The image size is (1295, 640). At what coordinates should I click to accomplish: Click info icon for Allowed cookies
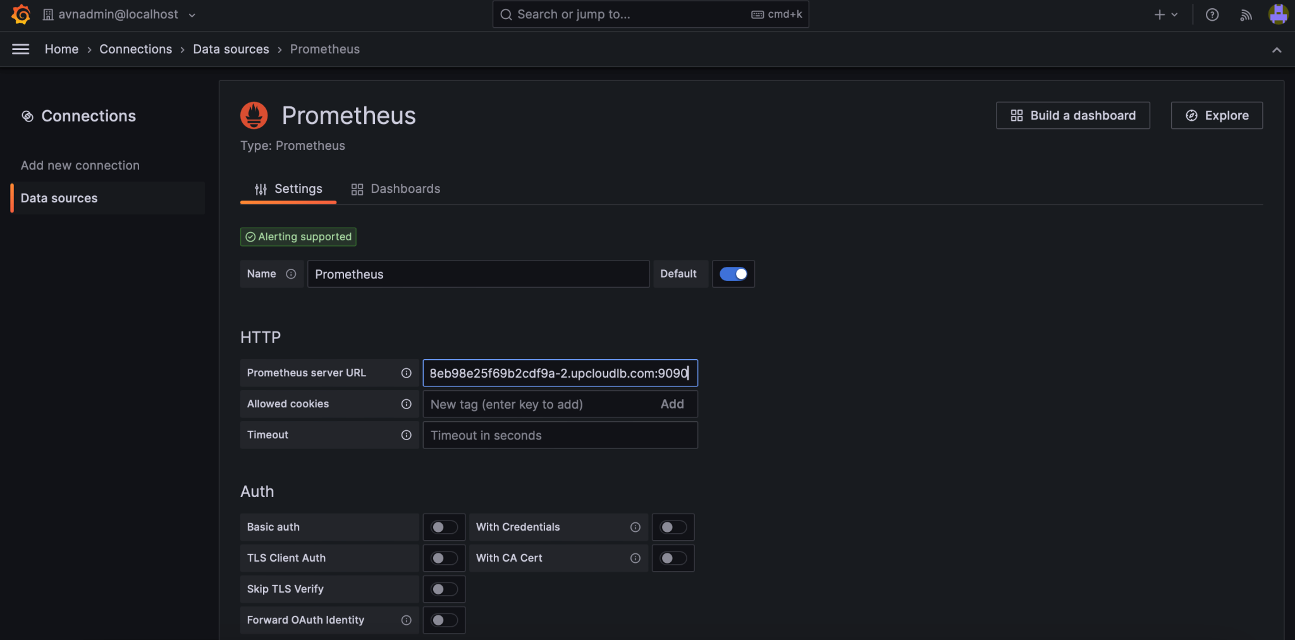point(407,404)
